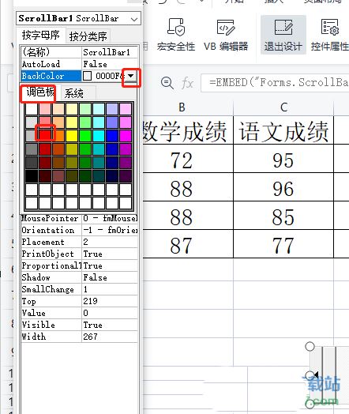Select cell containing 87
The image size is (349, 414).
pyautogui.click(x=188, y=244)
